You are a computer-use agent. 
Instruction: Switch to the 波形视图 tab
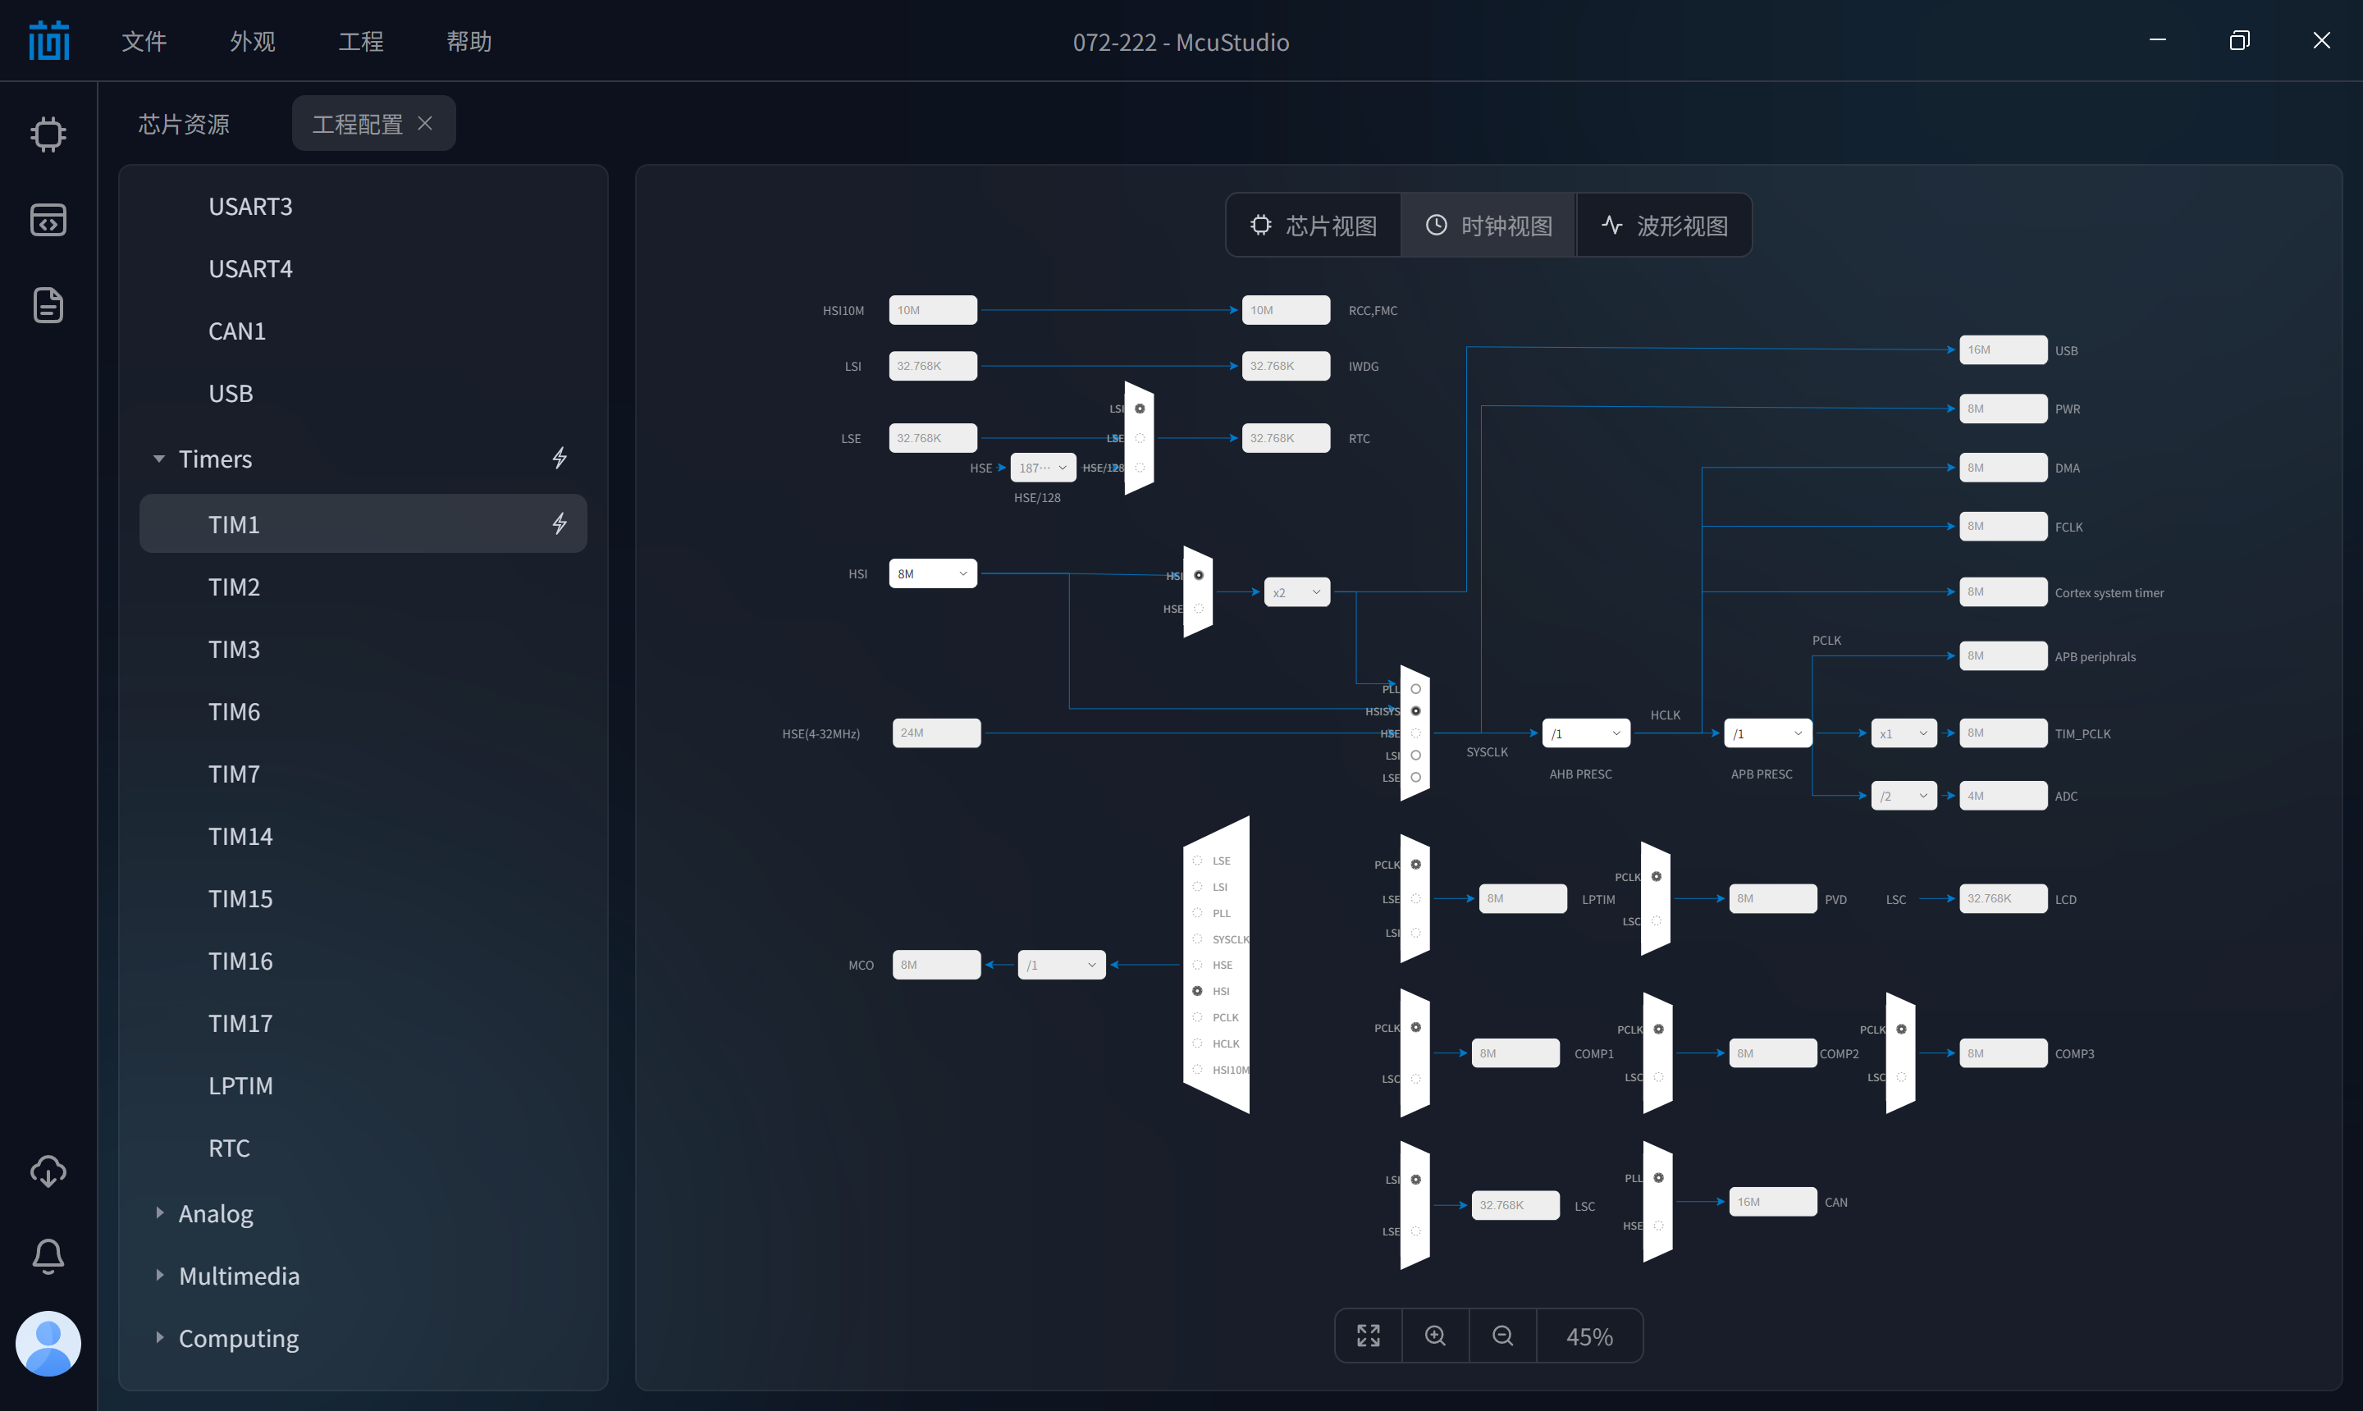tap(1663, 225)
